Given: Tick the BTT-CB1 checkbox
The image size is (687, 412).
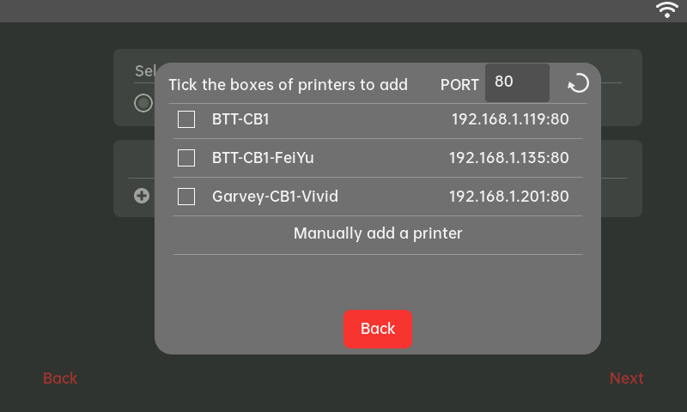Looking at the screenshot, I should pos(186,119).
